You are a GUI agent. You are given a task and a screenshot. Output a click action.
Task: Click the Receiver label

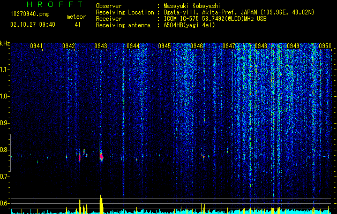tap(109, 19)
